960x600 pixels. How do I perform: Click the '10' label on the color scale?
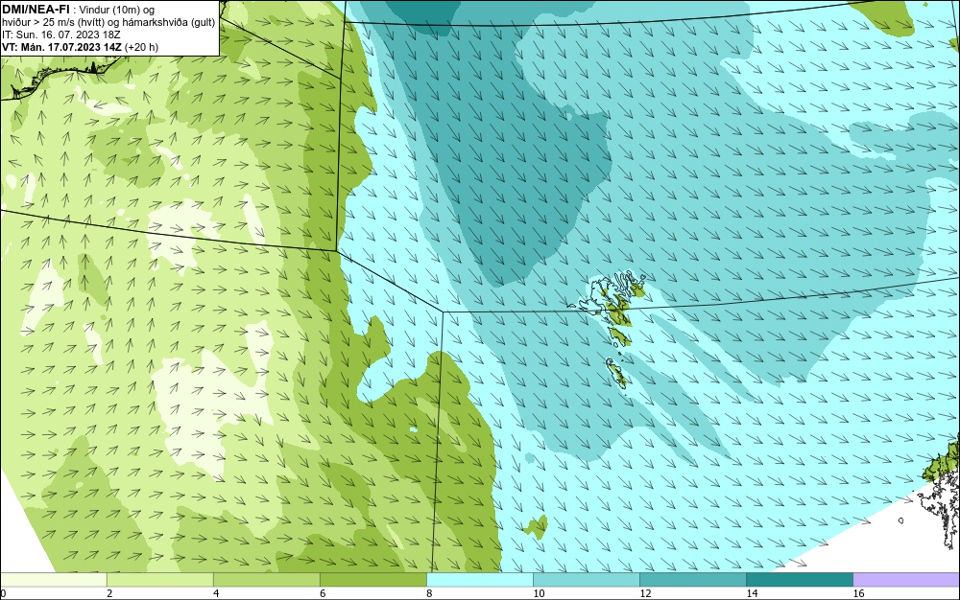click(x=539, y=593)
